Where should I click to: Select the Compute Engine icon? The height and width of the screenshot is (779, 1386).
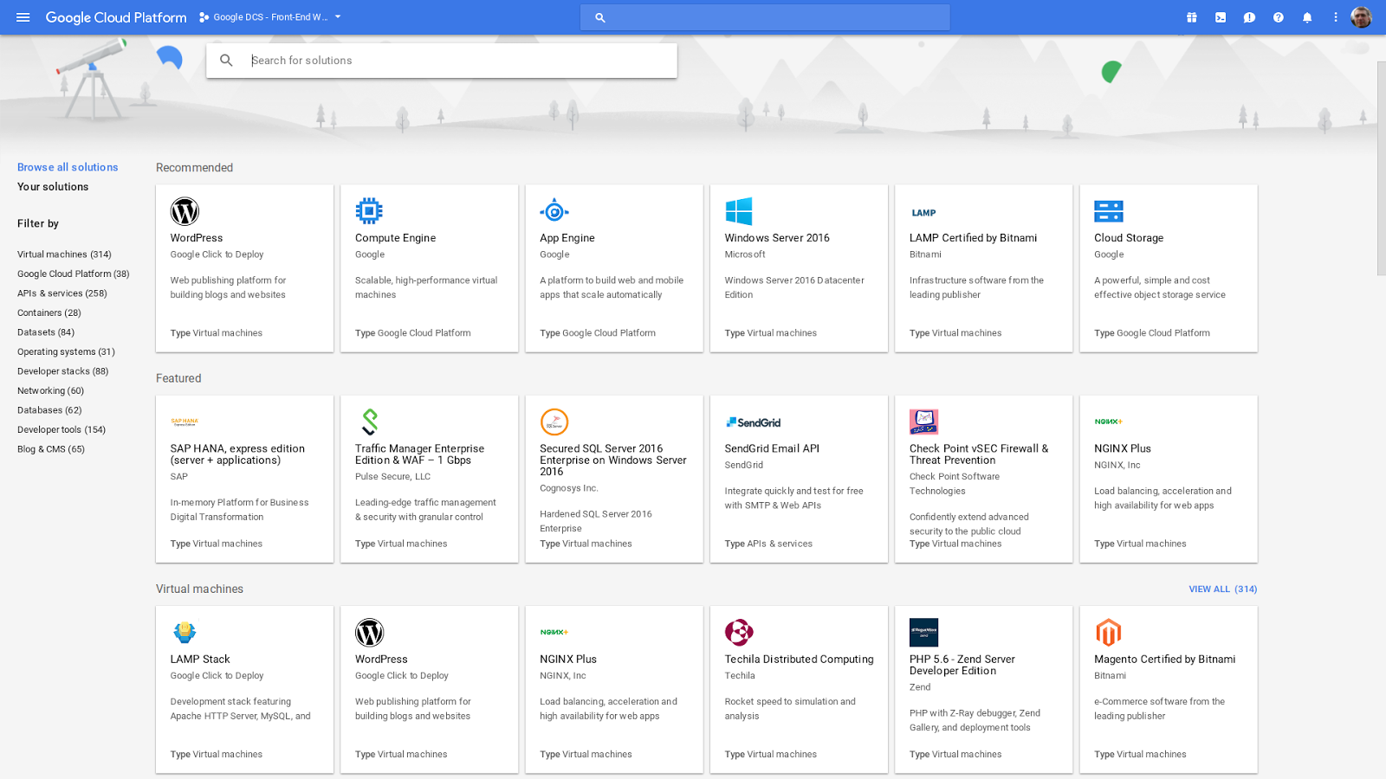(x=369, y=210)
